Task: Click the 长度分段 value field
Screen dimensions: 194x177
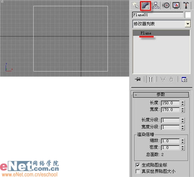Action: coord(170,120)
